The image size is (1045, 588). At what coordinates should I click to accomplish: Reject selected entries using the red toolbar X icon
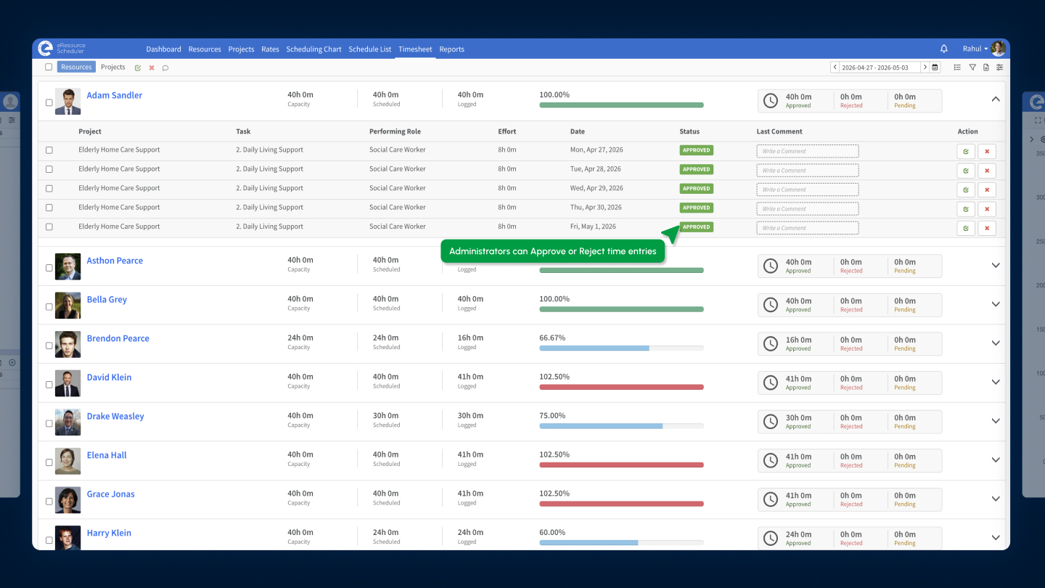click(152, 68)
